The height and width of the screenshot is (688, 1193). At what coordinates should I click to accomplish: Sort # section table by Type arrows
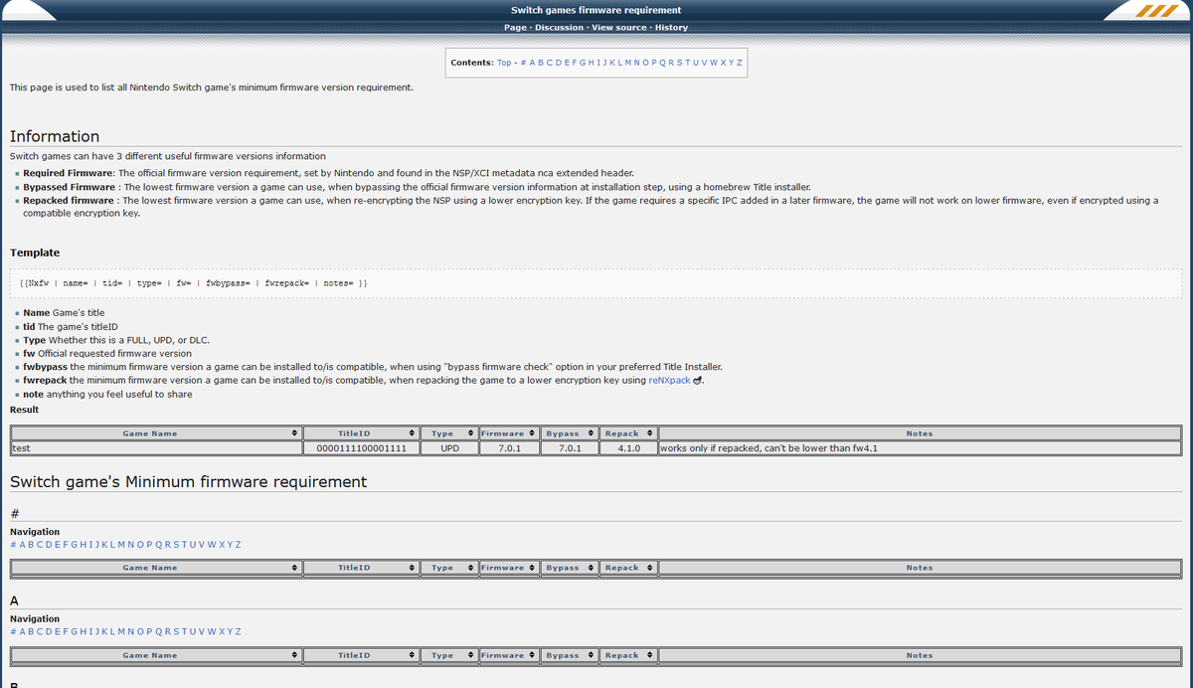click(x=470, y=568)
